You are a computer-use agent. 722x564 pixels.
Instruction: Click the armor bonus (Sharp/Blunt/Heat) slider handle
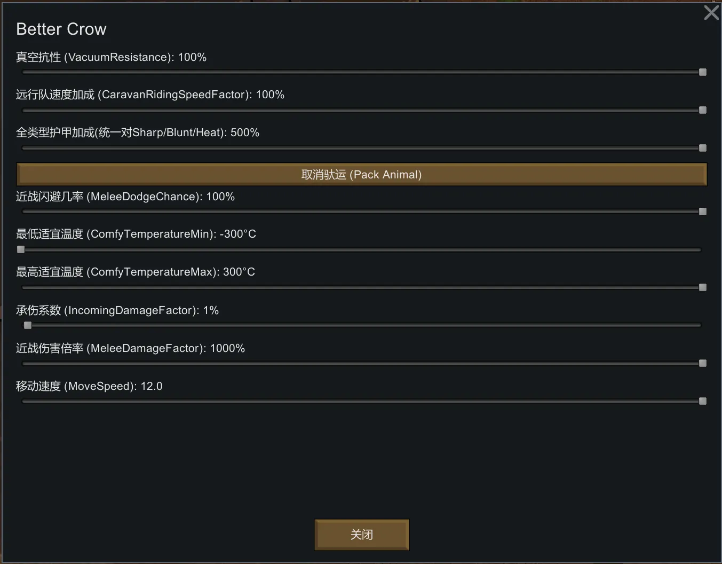tap(703, 148)
